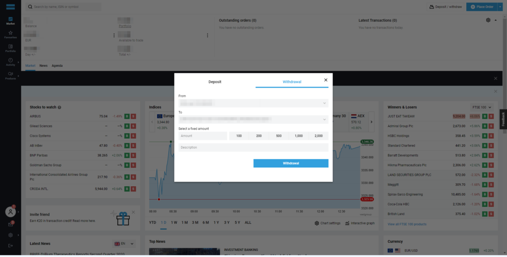Click the logout icon in sidebar
This screenshot has height=257, width=507.
[10, 246]
